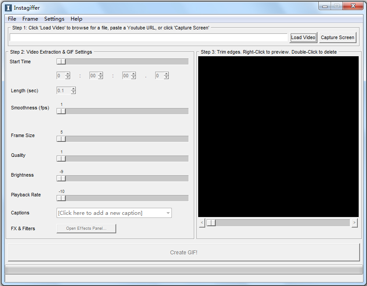Open the Frame menu
This screenshot has width=367, height=286.
coord(30,19)
